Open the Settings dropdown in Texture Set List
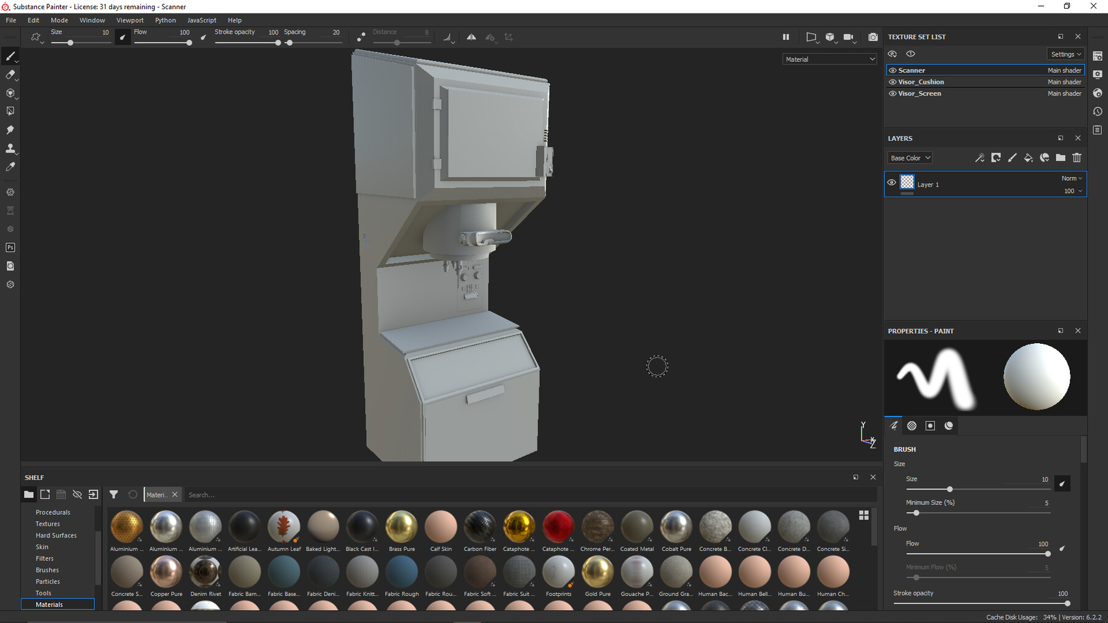Image resolution: width=1108 pixels, height=623 pixels. click(x=1066, y=54)
